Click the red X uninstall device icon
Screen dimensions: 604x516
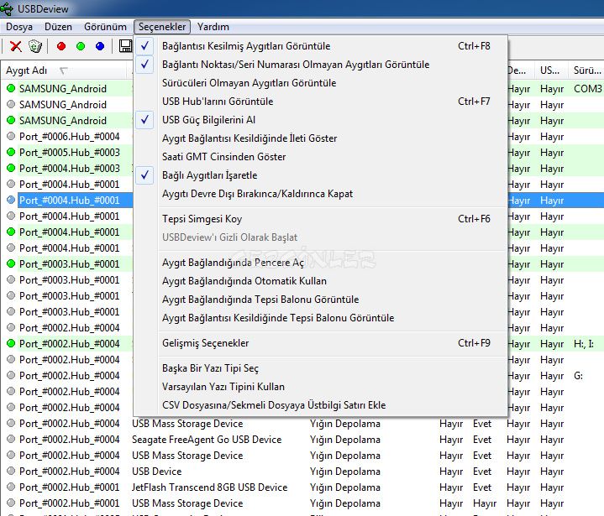tap(15, 46)
